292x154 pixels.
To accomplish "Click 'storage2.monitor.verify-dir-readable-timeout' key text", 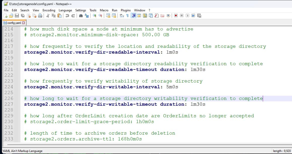I will point(91,69).
